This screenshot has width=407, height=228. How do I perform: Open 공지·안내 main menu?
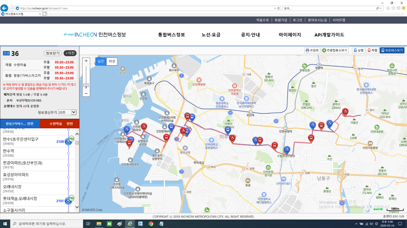(250, 35)
